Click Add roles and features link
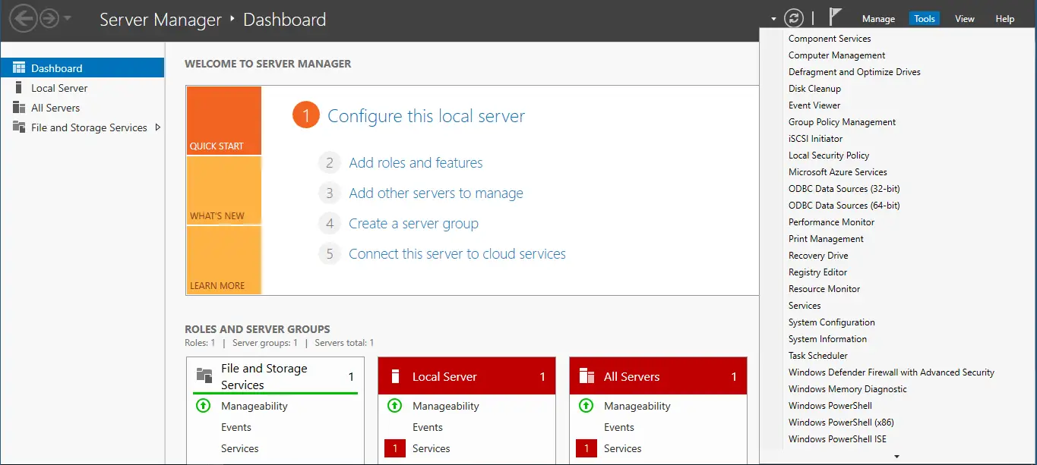Viewport: 1037px width, 465px height. point(416,163)
